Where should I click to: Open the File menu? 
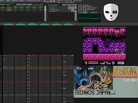pyautogui.click(x=1, y=1)
